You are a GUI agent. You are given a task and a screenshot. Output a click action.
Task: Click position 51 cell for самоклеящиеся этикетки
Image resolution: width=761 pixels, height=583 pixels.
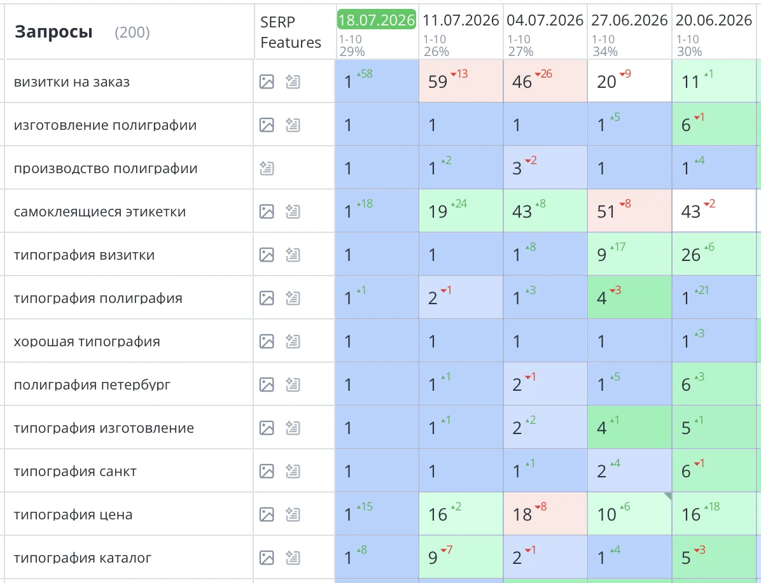tap(629, 211)
